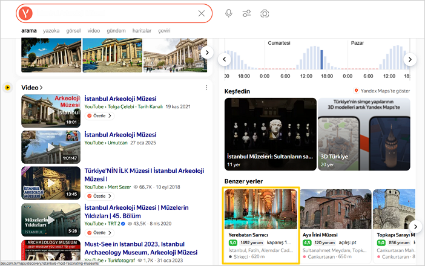Open 3D Türkiye discovery card
Viewport: 425px width, 266px height.
364,134
